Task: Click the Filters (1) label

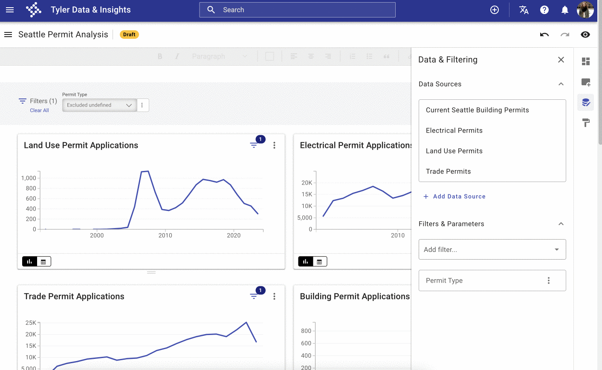Action: (43, 101)
